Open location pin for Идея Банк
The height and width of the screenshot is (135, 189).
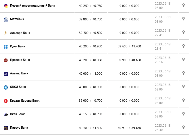184,46
